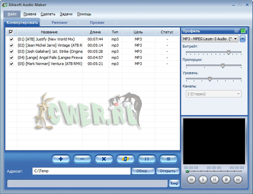
Task: Click the duration 00:05:21 cell
Action: tap(95, 63)
